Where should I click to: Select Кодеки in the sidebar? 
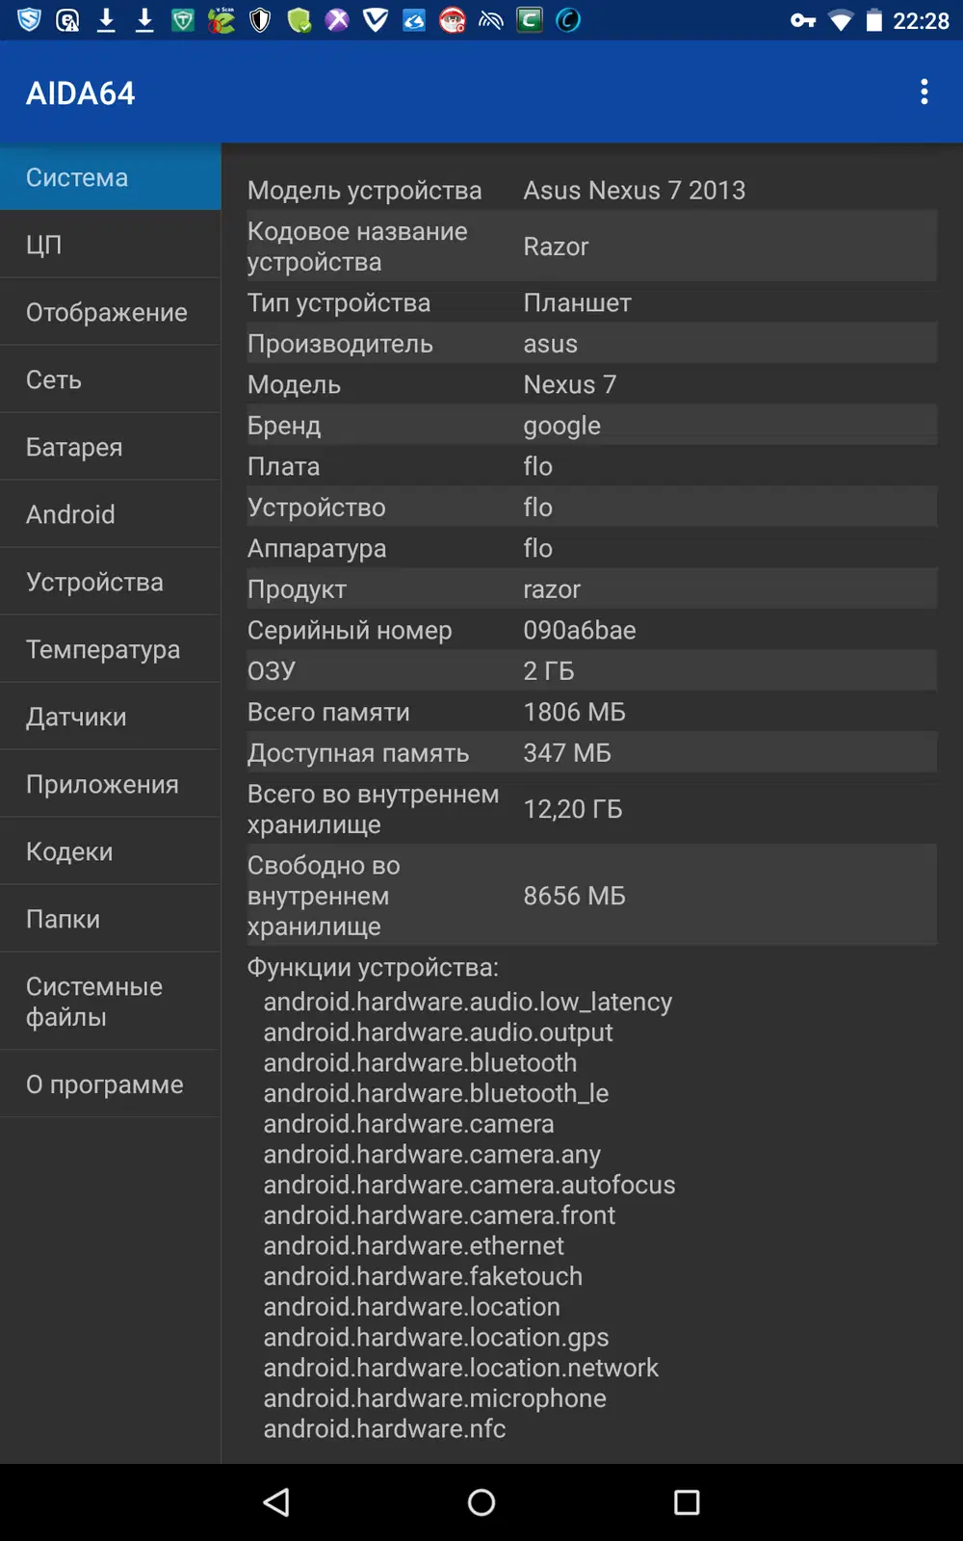pos(111,851)
